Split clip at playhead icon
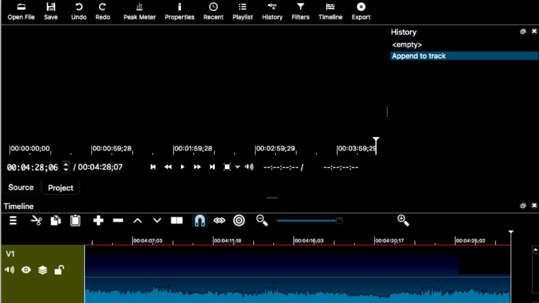539x303 pixels. [177, 220]
